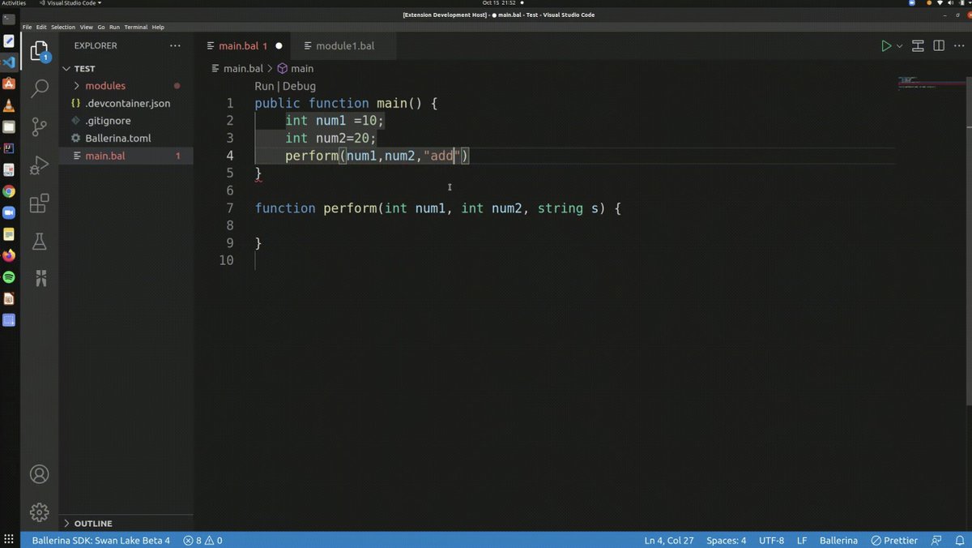The height and width of the screenshot is (548, 972).
Task: Open Explorer Views and More Actions ellipsis
Action: 175,46
